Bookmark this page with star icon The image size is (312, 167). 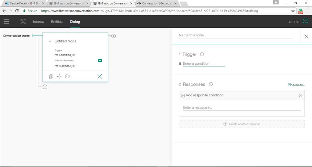coord(293,11)
